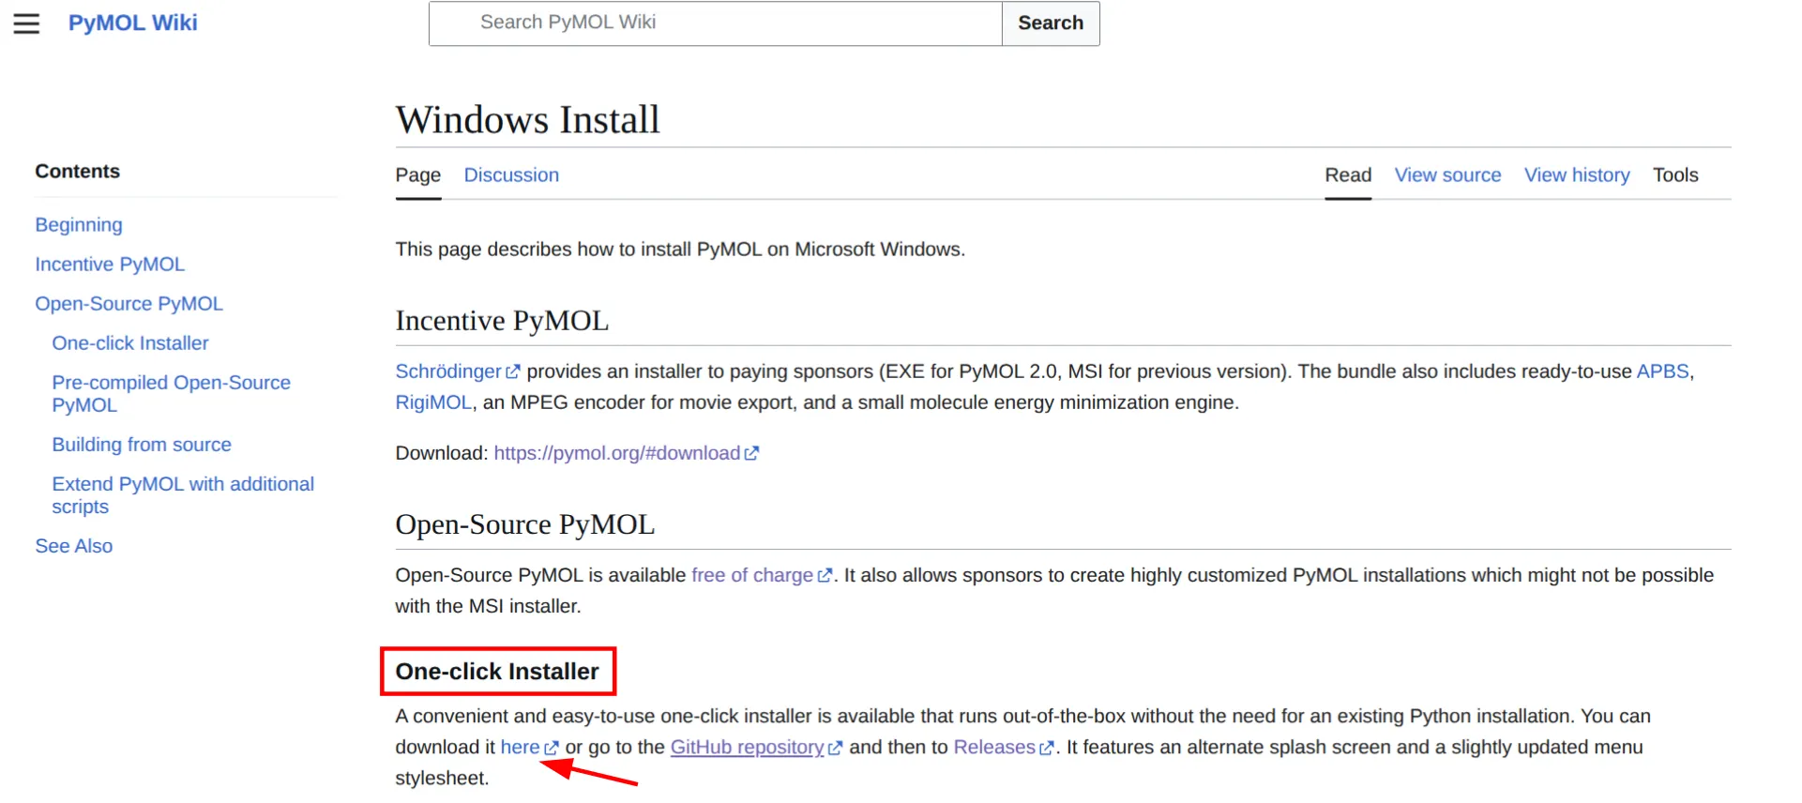Jump to Open-Source PyMOL in contents

tap(129, 304)
